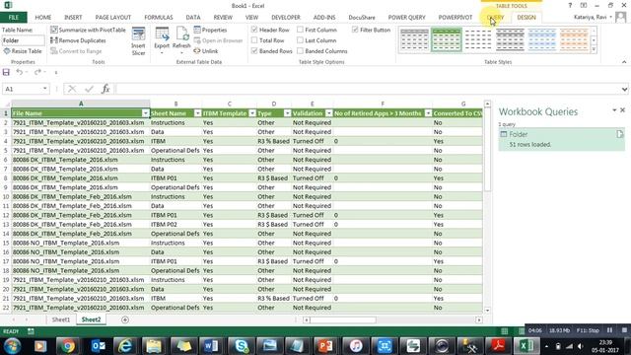Open Google Chrome from the taskbar
Screen dimensions: 631x355
68,346
